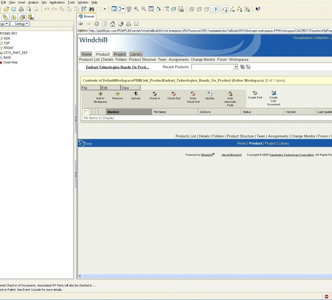Click the About Windchill footer link
Screen dimensions: 332x300
[x=232, y=155]
